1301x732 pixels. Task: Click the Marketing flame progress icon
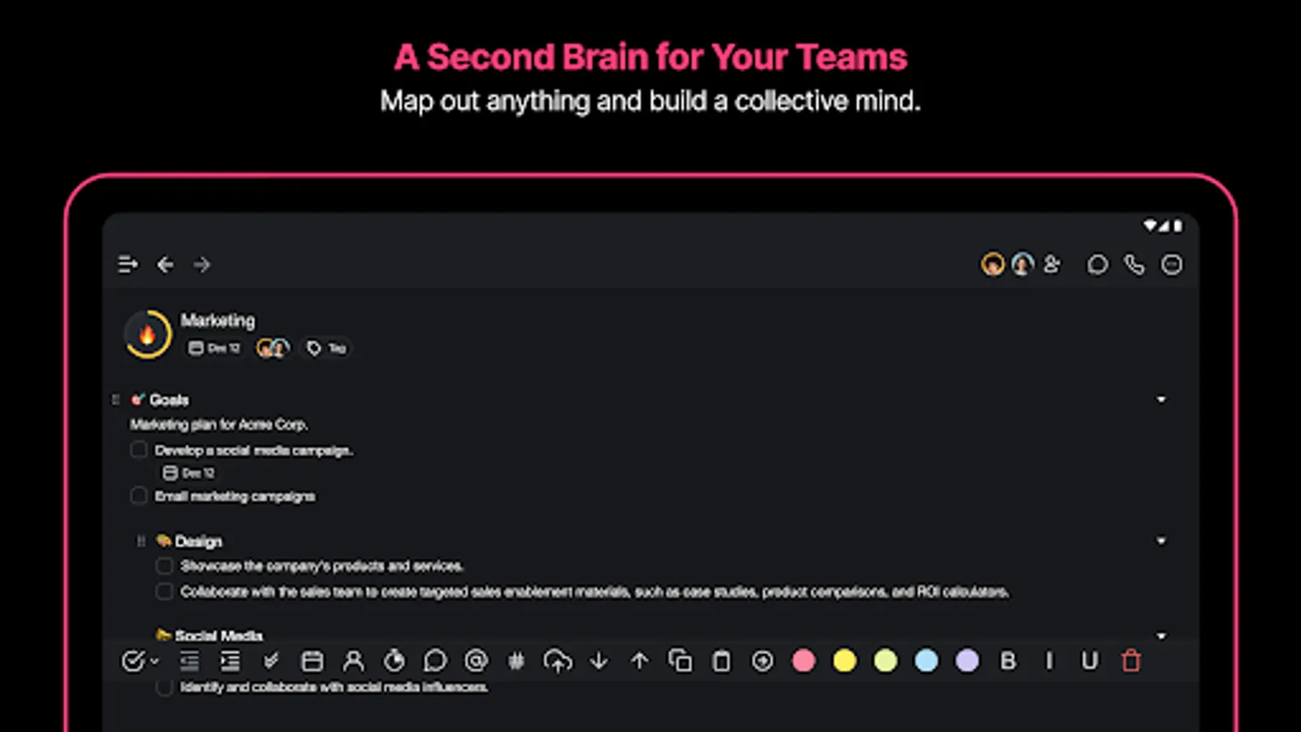(x=148, y=334)
